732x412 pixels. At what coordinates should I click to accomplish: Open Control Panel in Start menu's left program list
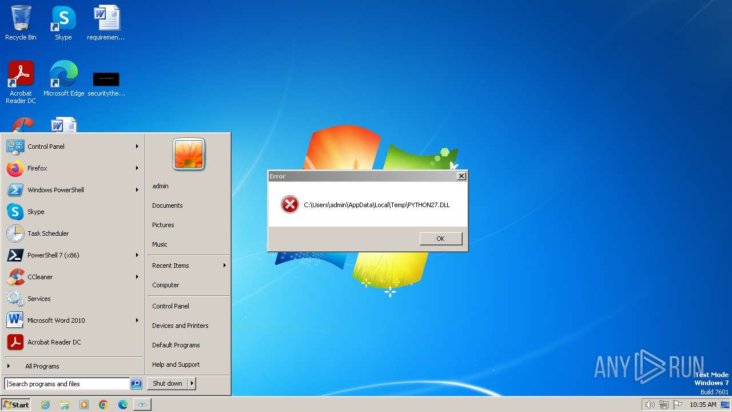click(73, 146)
